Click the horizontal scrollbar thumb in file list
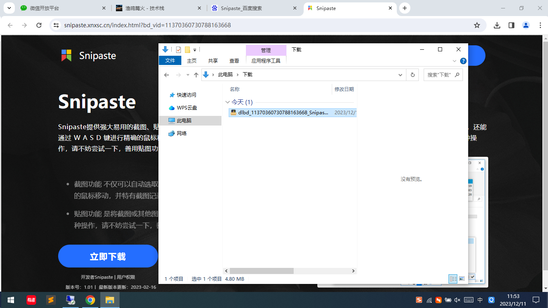The width and height of the screenshot is (548, 308). pos(262,271)
